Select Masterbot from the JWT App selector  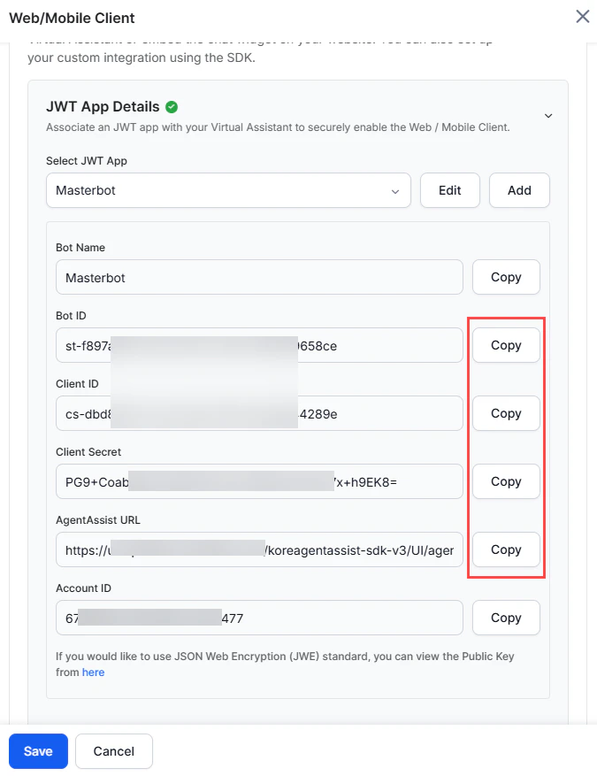coord(228,190)
